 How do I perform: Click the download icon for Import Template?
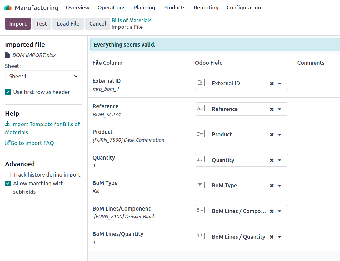tap(7, 124)
